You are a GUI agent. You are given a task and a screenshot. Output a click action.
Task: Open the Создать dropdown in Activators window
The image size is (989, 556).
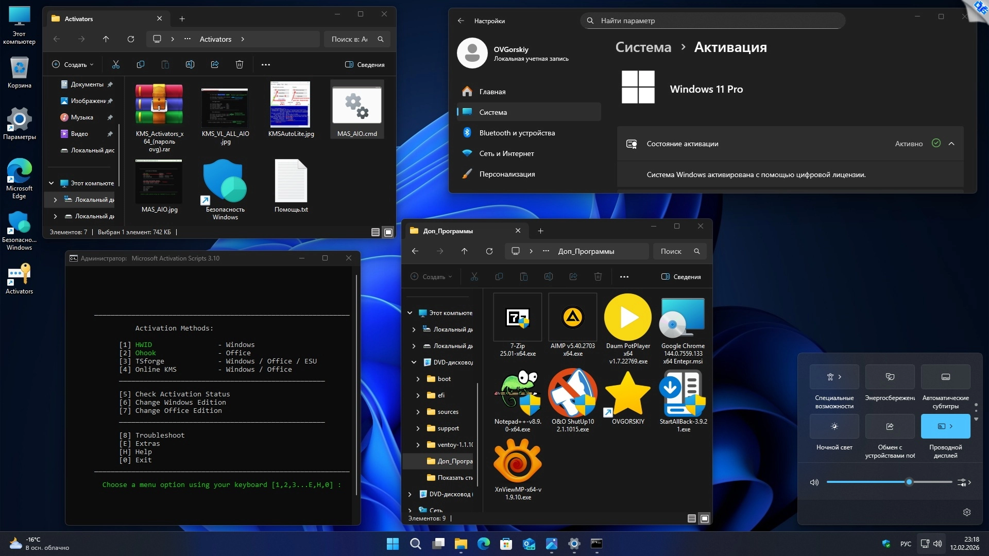click(73, 64)
